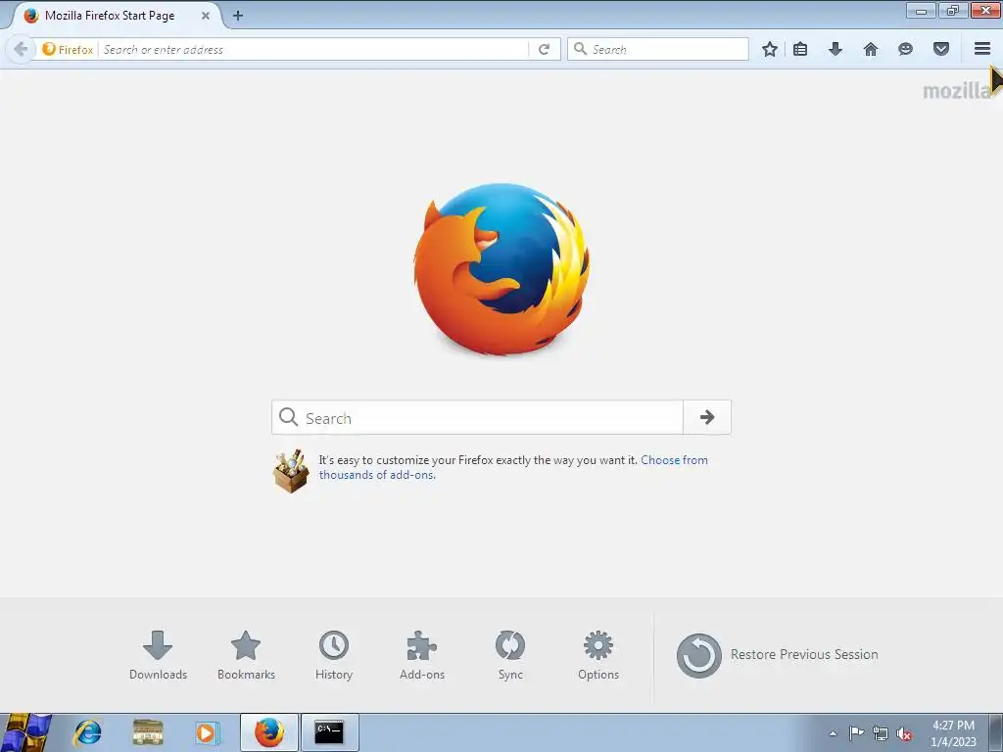Open the Hello chat smiley icon
This screenshot has width=1003, height=752.
click(905, 49)
